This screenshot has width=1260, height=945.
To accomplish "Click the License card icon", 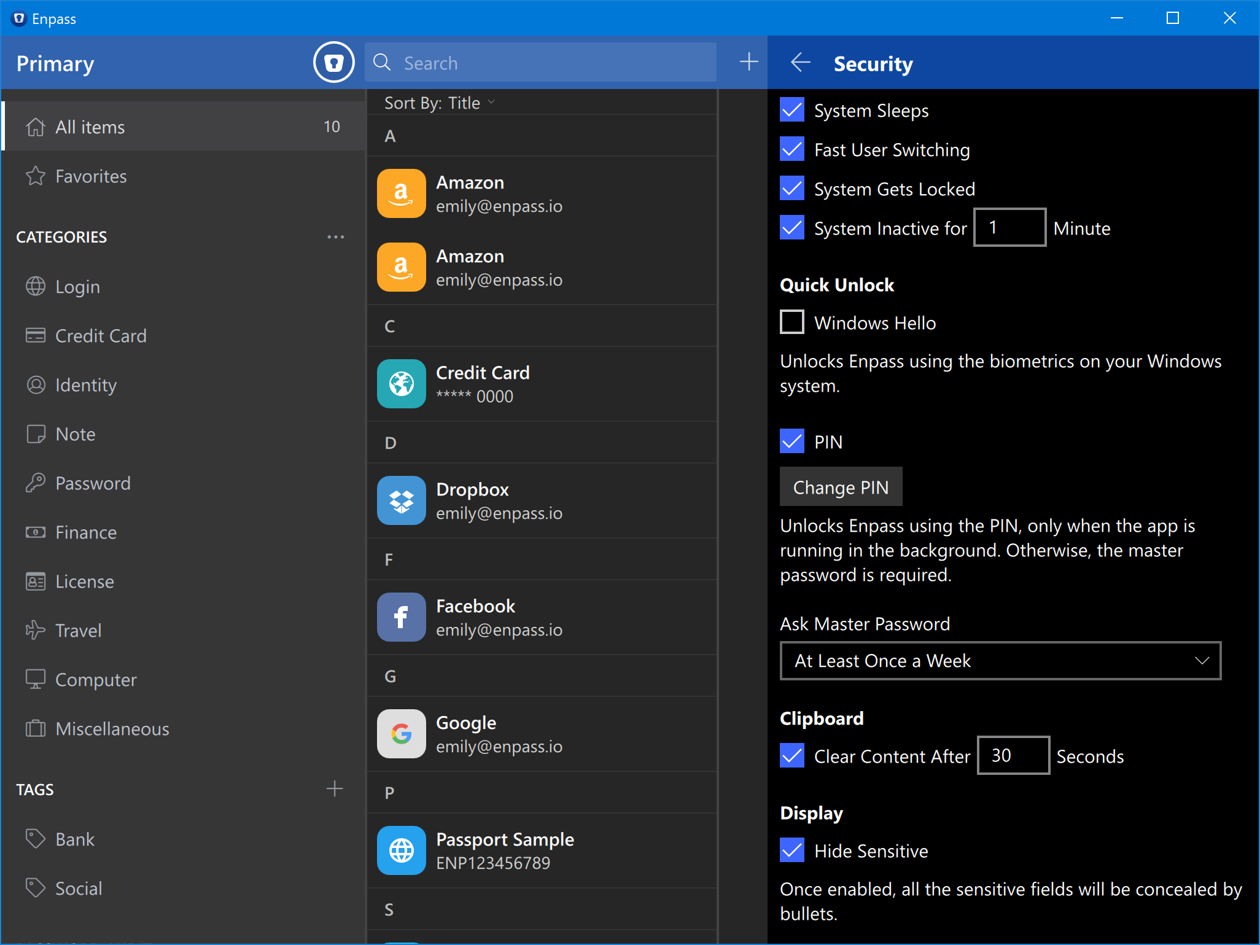I will [36, 581].
